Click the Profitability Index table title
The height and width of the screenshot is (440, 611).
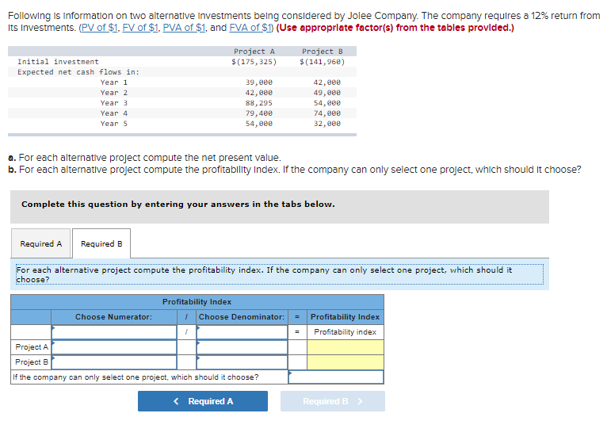click(197, 301)
